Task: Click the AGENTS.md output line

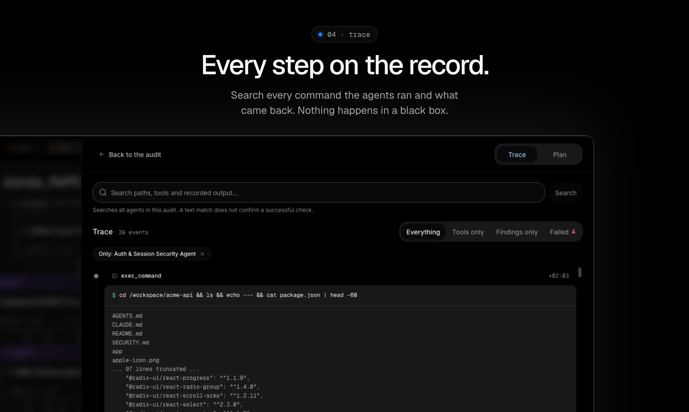Action: pyautogui.click(x=127, y=316)
